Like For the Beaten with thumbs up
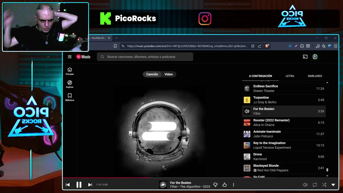This screenshot has width=343, height=193. click(x=225, y=185)
